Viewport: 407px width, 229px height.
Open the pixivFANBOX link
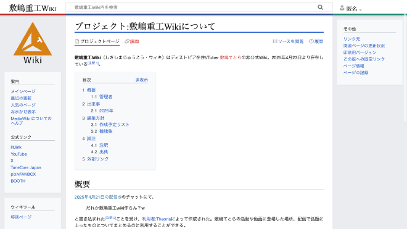[x=23, y=174]
